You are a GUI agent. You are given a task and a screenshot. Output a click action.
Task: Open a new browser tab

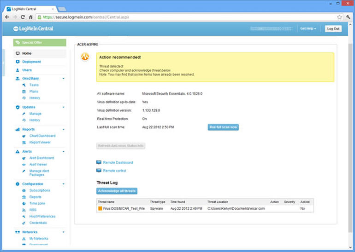62,9
